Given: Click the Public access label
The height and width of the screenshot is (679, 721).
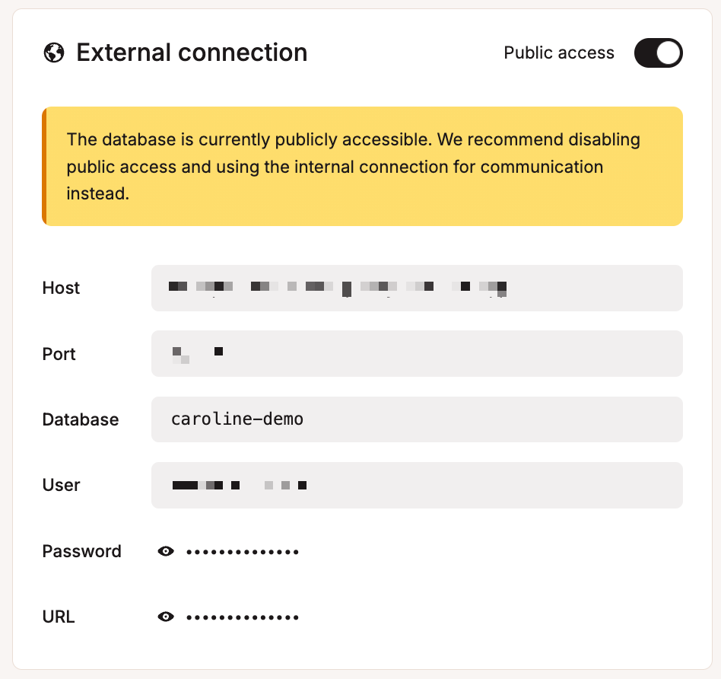Looking at the screenshot, I should coord(558,53).
